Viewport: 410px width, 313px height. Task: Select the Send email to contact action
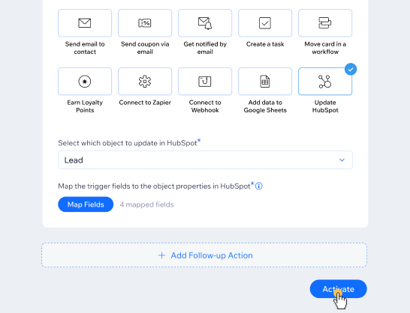click(85, 23)
